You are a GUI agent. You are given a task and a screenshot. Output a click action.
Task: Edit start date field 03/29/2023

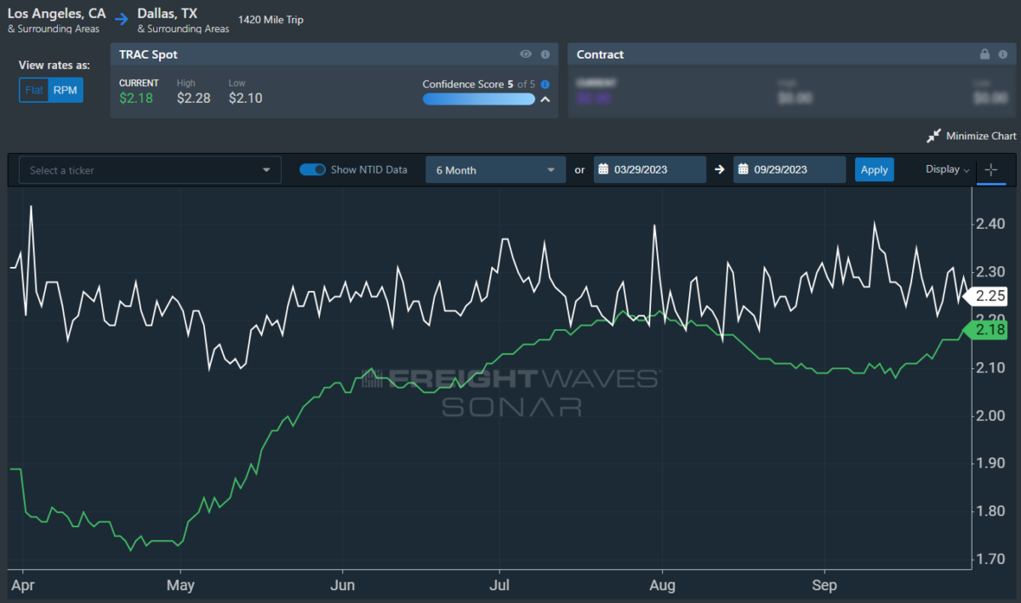(650, 169)
